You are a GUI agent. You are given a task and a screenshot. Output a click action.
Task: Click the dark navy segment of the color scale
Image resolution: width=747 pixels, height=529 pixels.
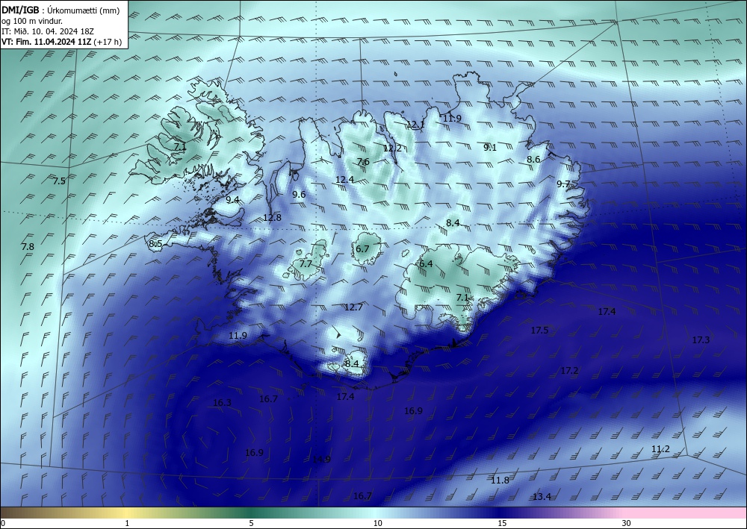[x=500, y=513]
